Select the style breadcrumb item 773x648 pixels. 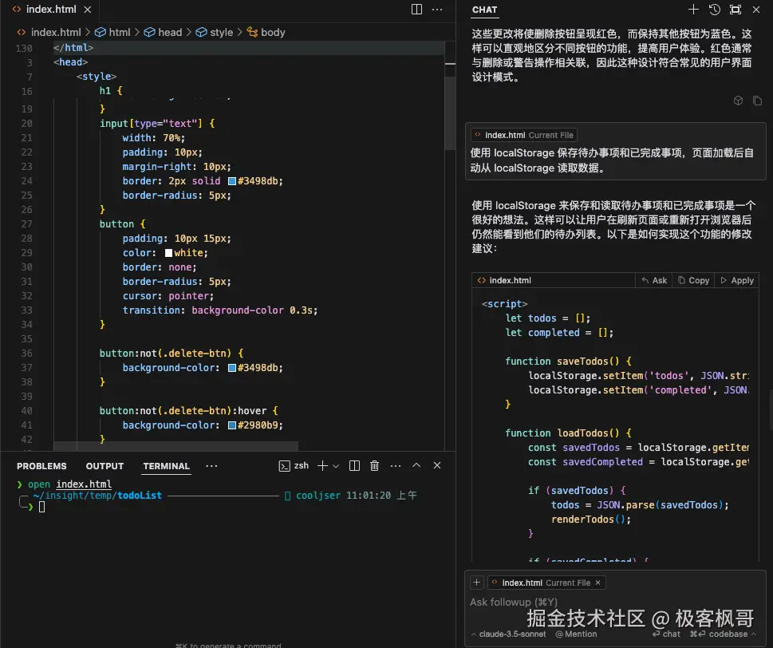[215, 32]
